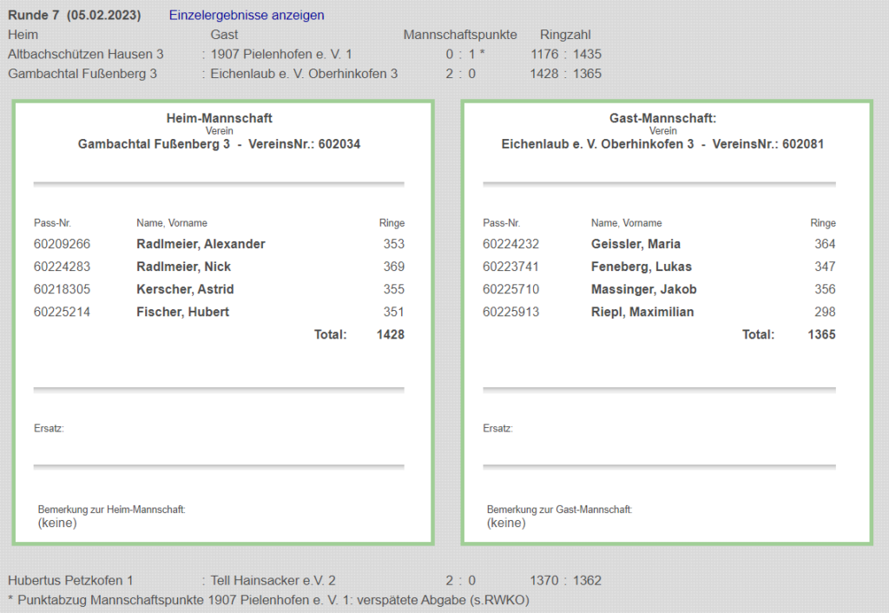Click Eichenlaub e. V. Oberhinkofen 3 in results row

coord(304,74)
